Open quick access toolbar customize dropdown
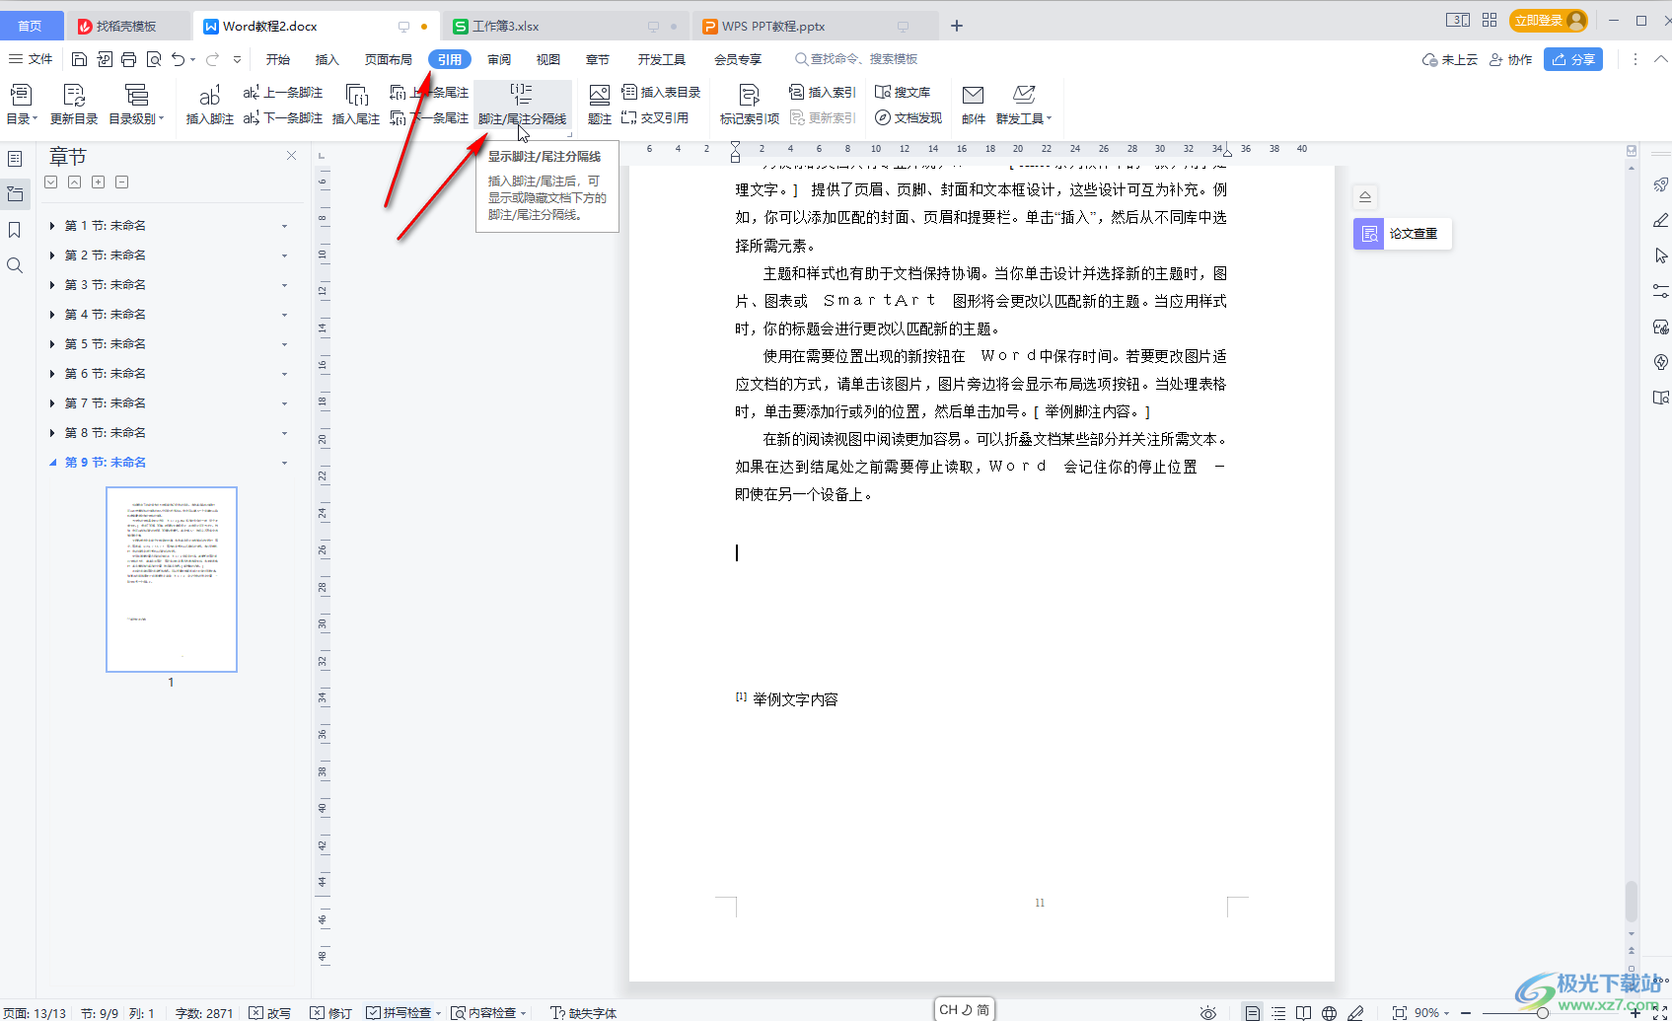Screen dimensions: 1672x1021 tap(237, 59)
